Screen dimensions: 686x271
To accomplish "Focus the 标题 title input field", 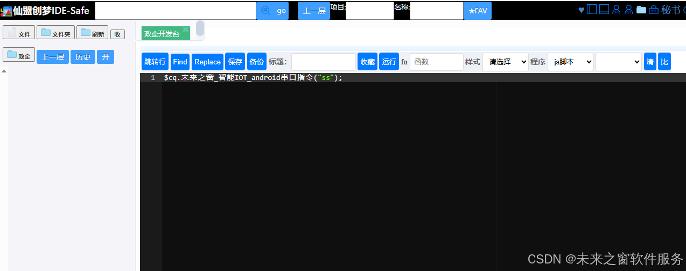I will [x=324, y=62].
